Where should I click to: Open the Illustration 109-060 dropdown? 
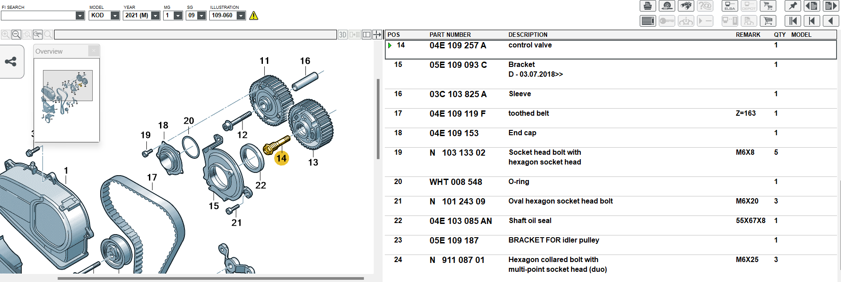pyautogui.click(x=241, y=16)
